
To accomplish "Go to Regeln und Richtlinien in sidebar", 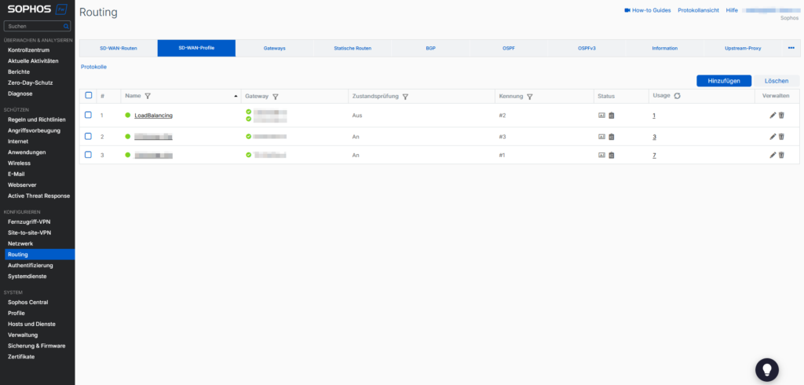I will click(36, 119).
